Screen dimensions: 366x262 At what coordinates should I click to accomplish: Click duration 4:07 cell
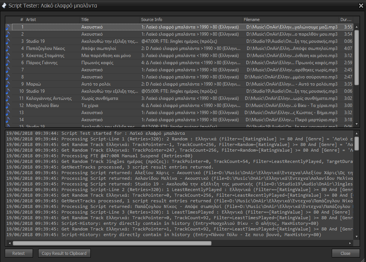[x=348, y=49]
